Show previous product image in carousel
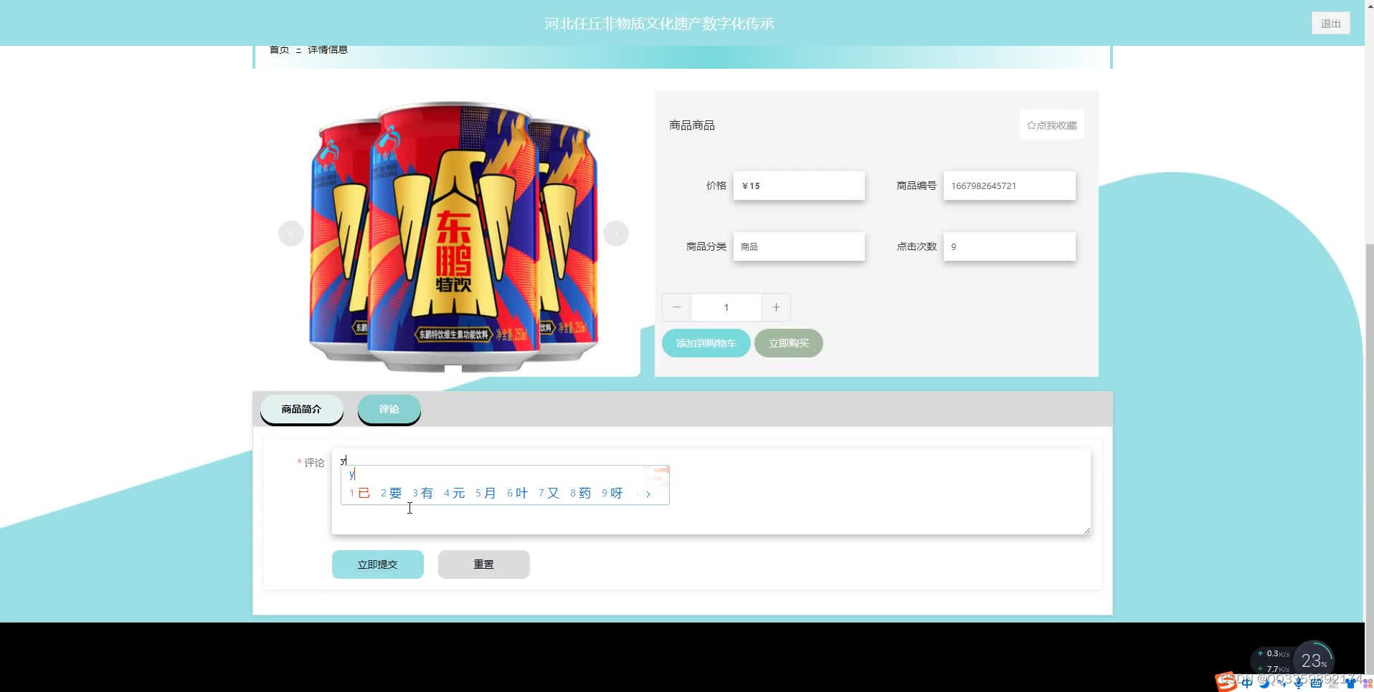The width and height of the screenshot is (1374, 692). tap(290, 234)
